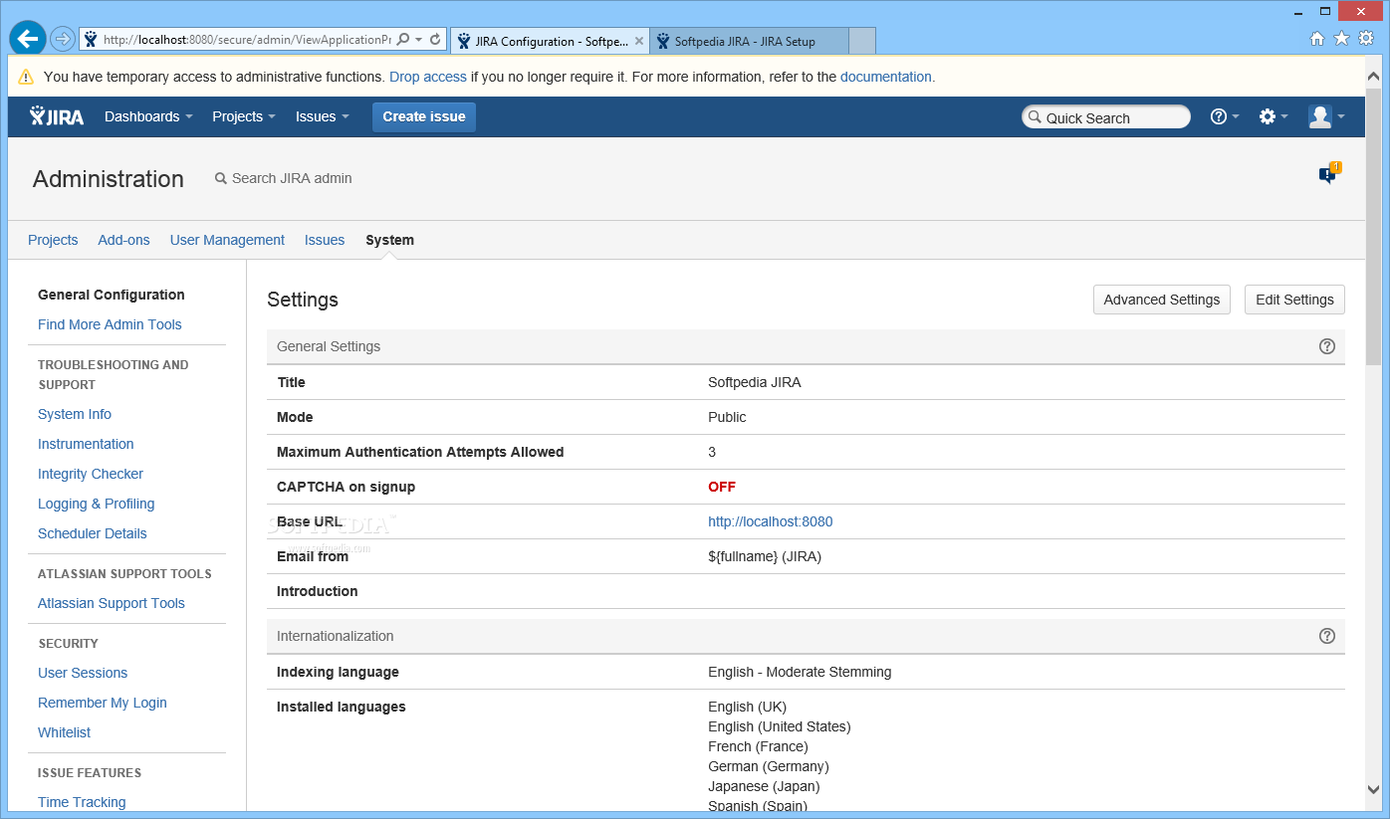Click Japanese (Japan) in installed languages
Screen dimensions: 1390x819
(764, 786)
